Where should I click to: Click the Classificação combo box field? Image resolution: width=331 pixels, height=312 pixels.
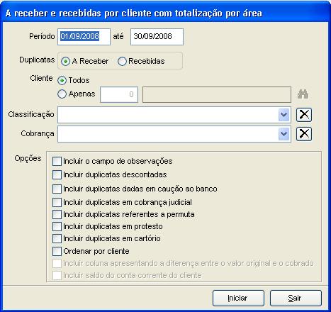(x=174, y=115)
